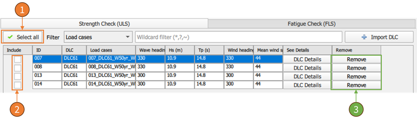Viewport: 417px width, 122px height.
Task: Remove load case 008
Action: [x=356, y=68]
